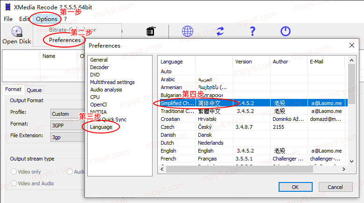This screenshot has height=203, width=364.
Task: Select the Dutch language row
Action: point(253,143)
